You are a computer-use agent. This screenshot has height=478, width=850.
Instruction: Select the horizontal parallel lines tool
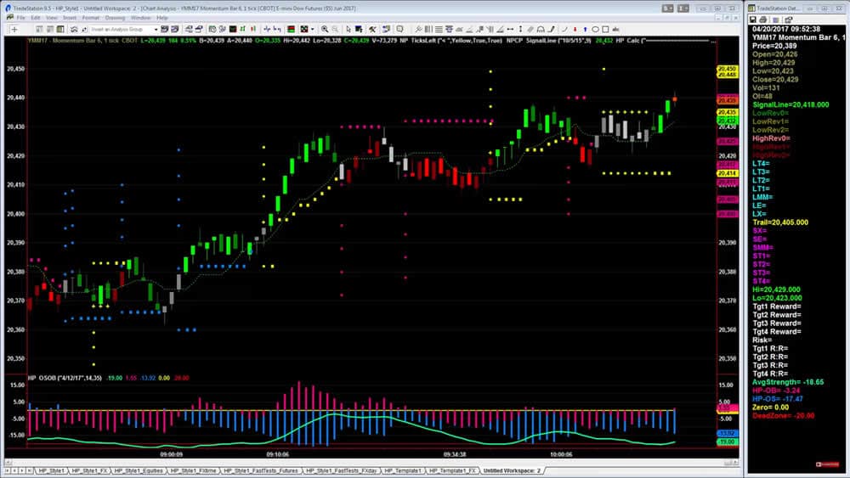[439, 29]
